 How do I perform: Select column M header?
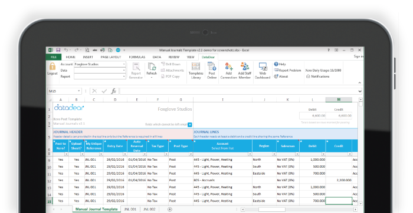pyautogui.click(x=339, y=99)
